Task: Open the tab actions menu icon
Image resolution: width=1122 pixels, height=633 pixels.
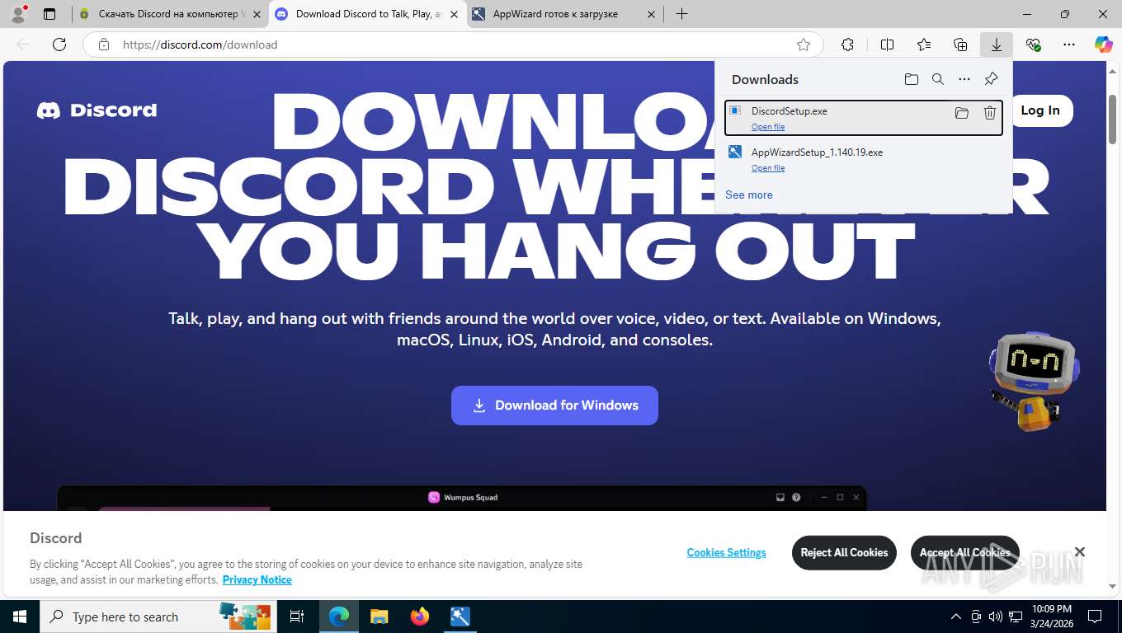Action: pyautogui.click(x=49, y=14)
